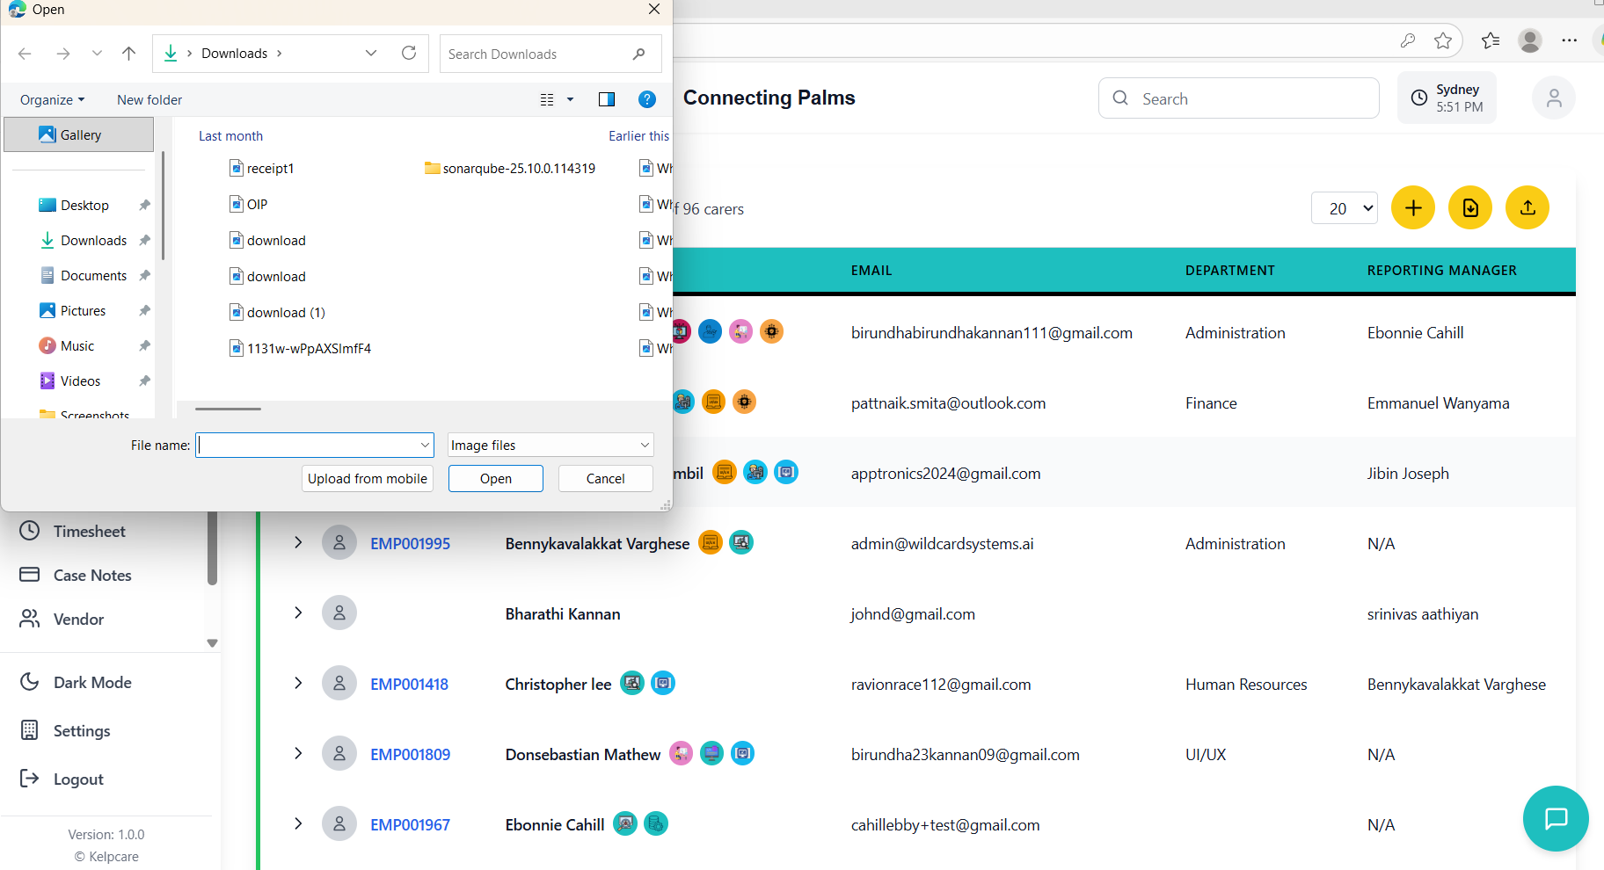Click the yellow add carer plus button
Image resolution: width=1604 pixels, height=870 pixels.
(x=1412, y=208)
